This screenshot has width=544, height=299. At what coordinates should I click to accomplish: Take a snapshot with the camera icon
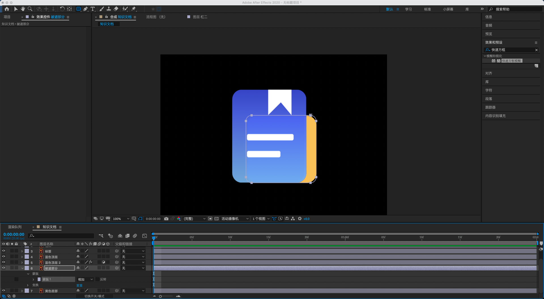(166, 219)
